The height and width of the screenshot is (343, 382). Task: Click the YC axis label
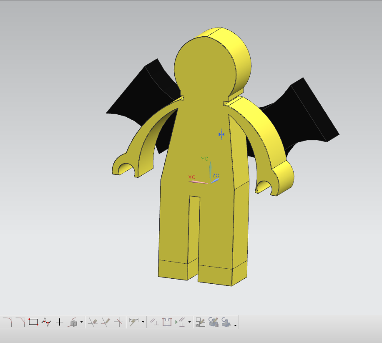(x=205, y=159)
